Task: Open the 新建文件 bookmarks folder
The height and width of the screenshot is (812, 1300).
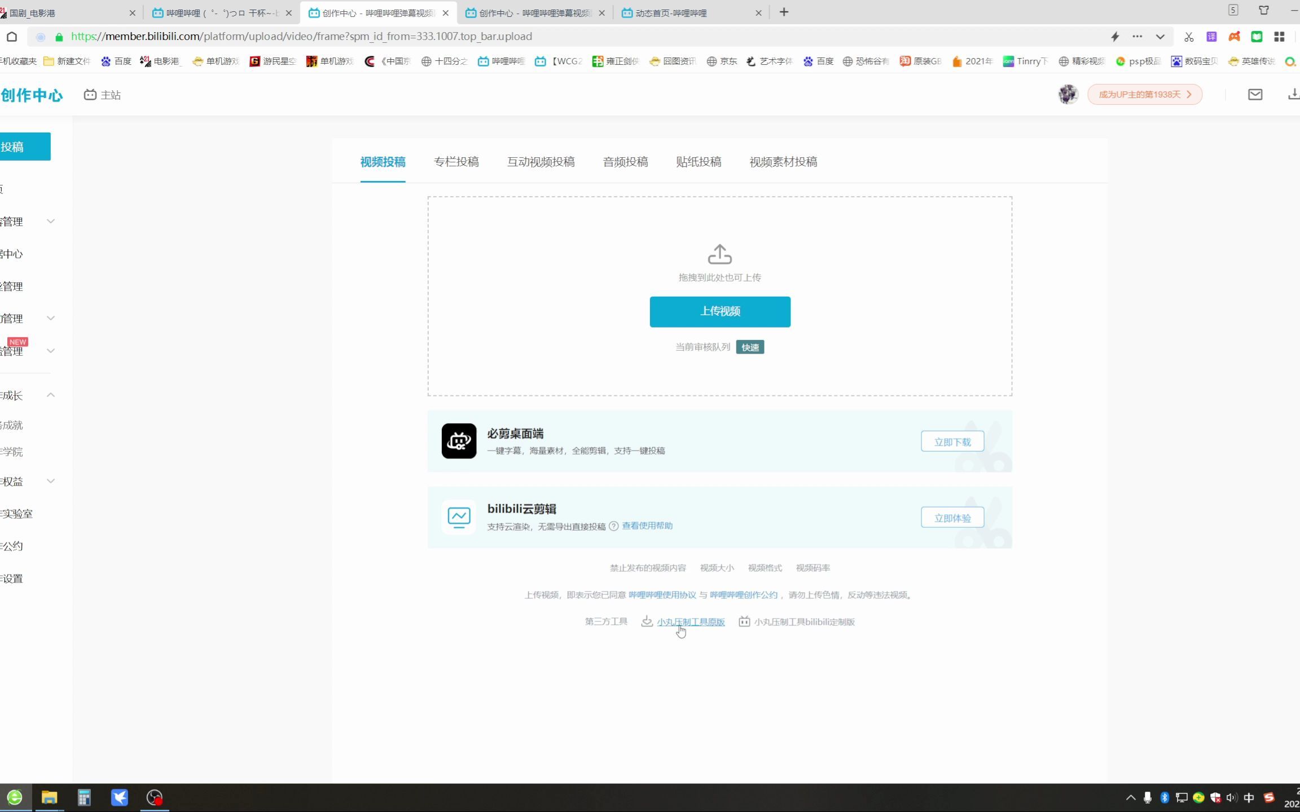Action: point(67,61)
